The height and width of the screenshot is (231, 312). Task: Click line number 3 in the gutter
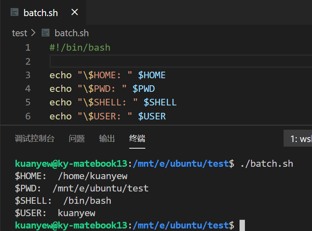[28, 75]
